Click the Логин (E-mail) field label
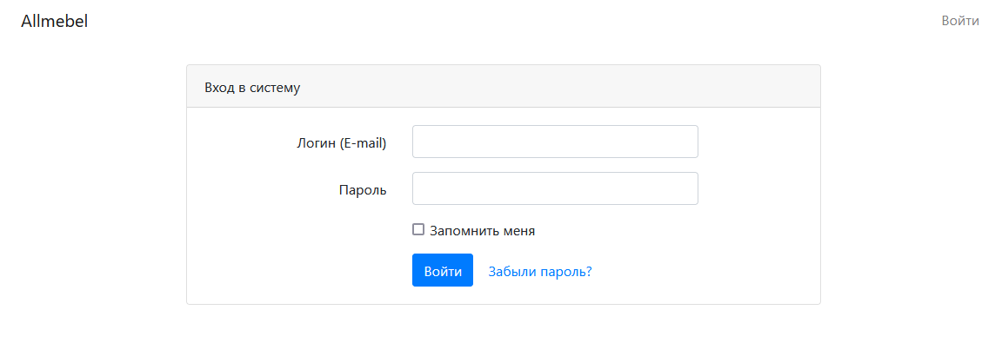1002x343 pixels. tap(342, 142)
